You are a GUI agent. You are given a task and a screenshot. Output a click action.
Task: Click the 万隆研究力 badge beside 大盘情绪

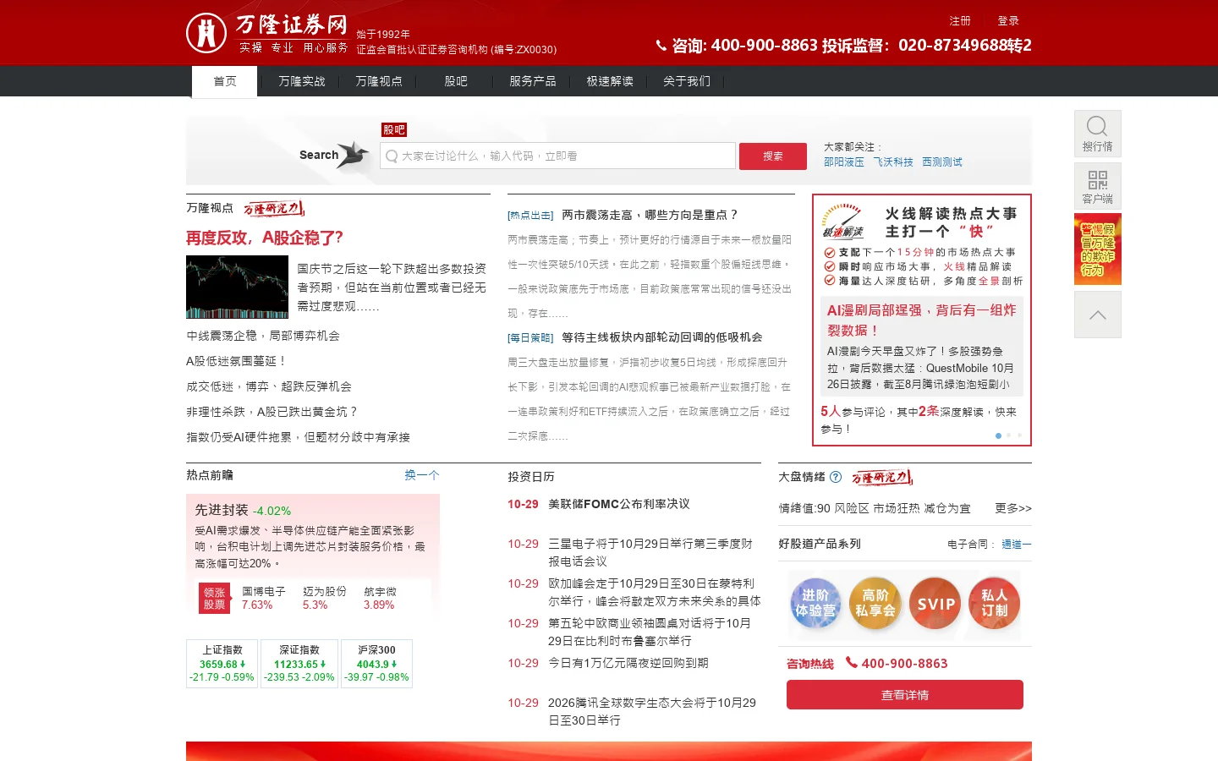881,478
